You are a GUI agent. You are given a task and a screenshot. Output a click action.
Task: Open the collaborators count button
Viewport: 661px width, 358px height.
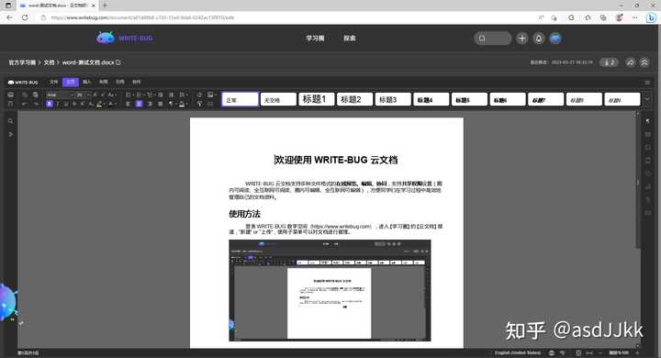[610, 62]
